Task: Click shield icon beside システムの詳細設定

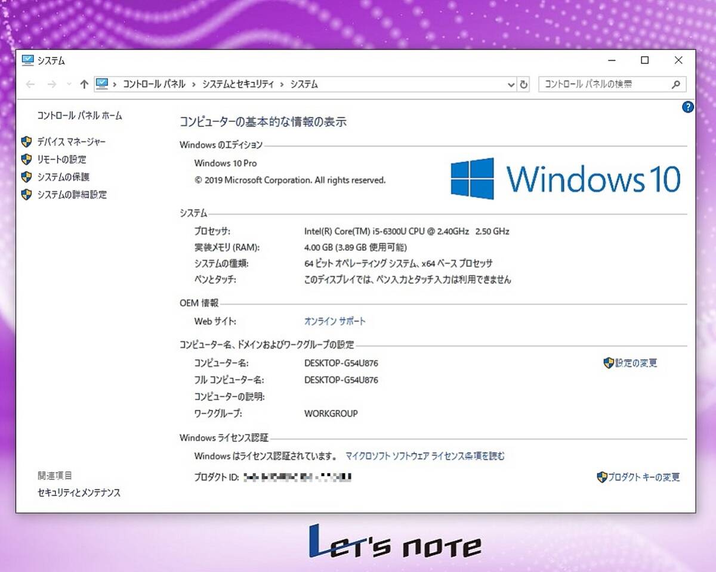Action: [x=26, y=195]
